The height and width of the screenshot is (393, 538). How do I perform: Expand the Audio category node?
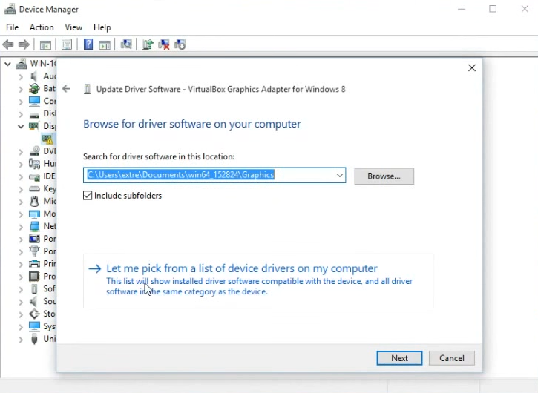21,76
